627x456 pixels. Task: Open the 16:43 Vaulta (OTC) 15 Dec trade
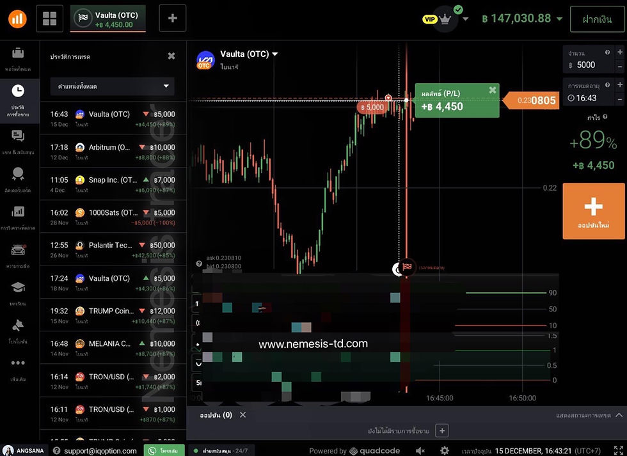(113, 118)
